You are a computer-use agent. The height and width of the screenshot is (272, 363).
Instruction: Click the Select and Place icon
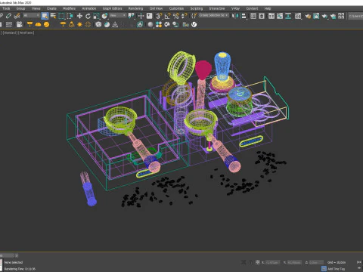click(x=104, y=16)
